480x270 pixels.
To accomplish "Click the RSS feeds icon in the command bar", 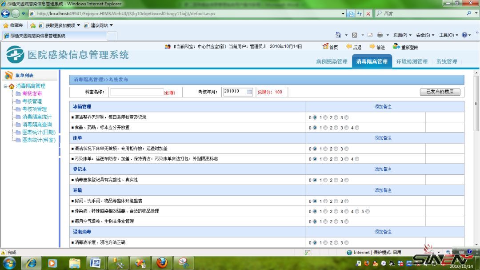I will (x=355, y=35).
